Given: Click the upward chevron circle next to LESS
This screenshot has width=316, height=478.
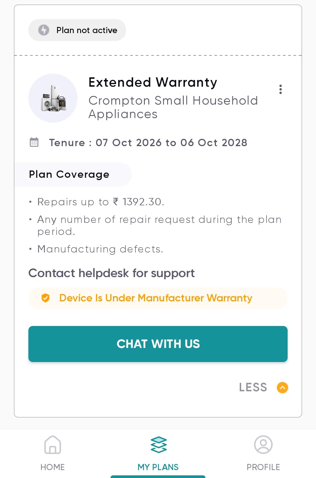Looking at the screenshot, I should (282, 387).
